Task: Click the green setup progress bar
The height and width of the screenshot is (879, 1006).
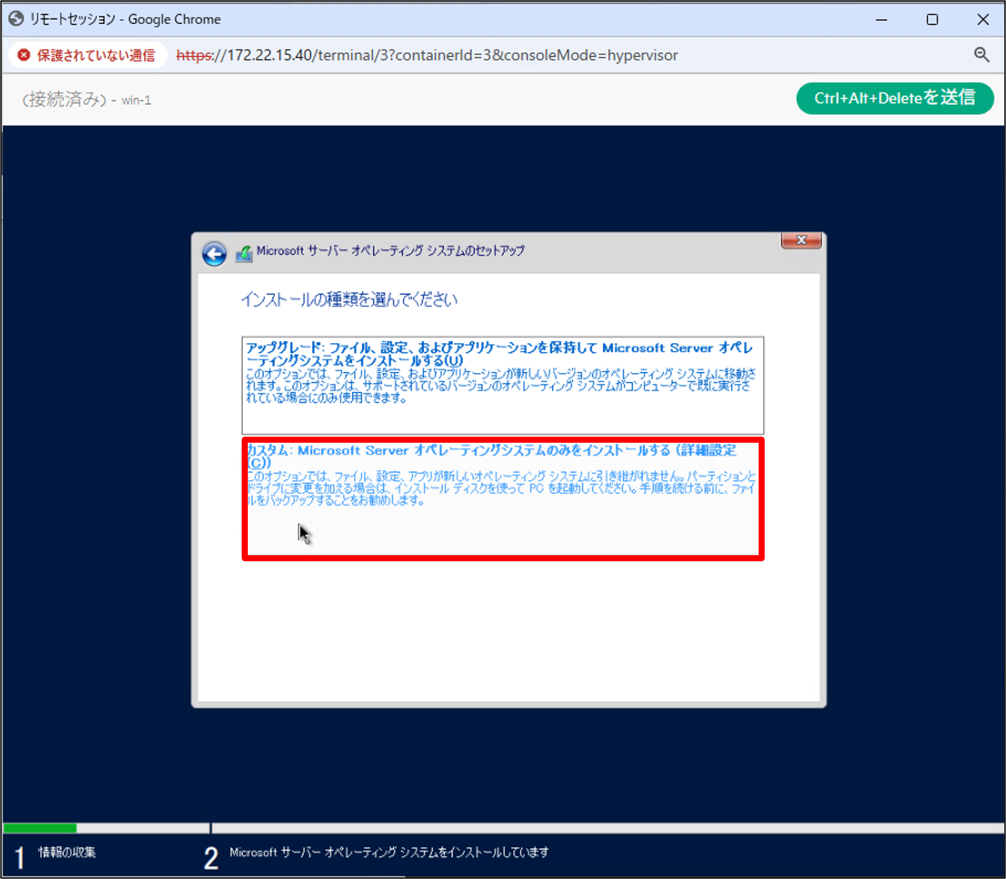Action: click(40, 828)
